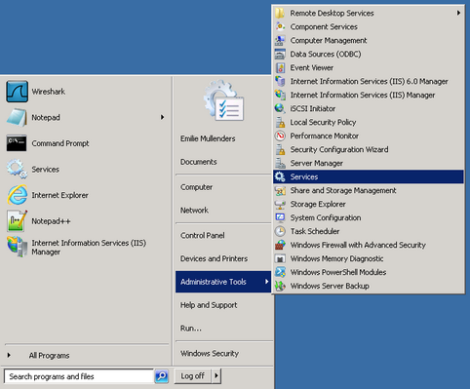
Task: Open IIS Manager icon in left pane
Action: [x=18, y=247]
